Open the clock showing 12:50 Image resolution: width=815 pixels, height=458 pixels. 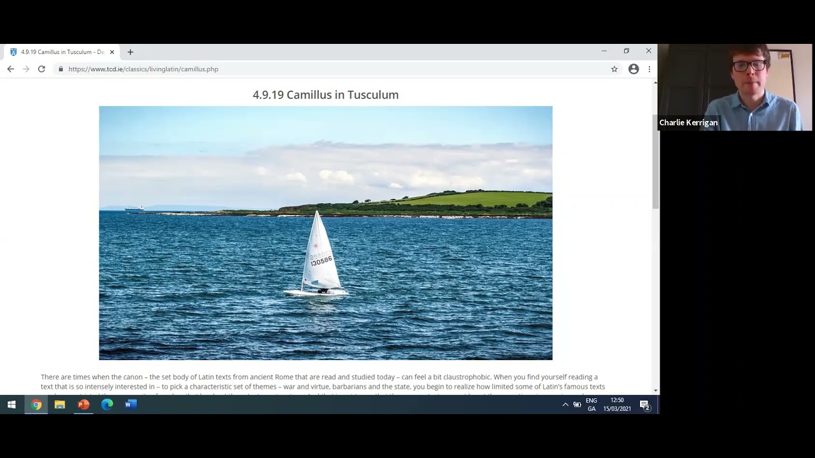(x=617, y=405)
